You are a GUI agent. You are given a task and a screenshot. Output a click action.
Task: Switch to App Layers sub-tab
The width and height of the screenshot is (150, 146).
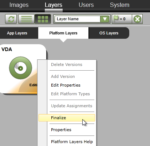(17, 33)
